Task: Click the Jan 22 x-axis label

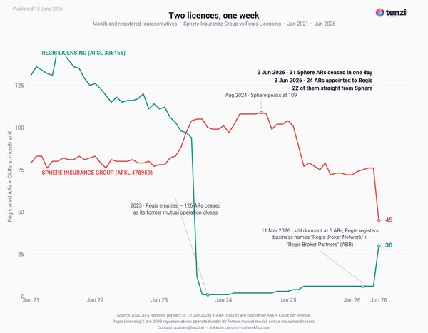Action: [x=96, y=300]
